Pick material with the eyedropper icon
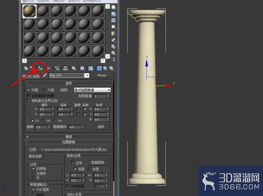Viewport: 263px width, 196px height. 45,75
